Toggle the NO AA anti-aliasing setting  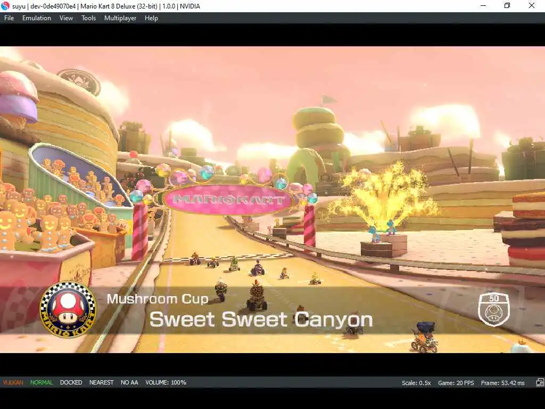pos(129,382)
